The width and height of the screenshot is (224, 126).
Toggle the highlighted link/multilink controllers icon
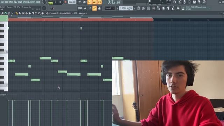(94, 8)
